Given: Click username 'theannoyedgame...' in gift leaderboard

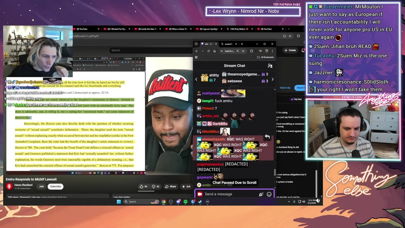Looking at the screenshot, I should [x=244, y=74].
